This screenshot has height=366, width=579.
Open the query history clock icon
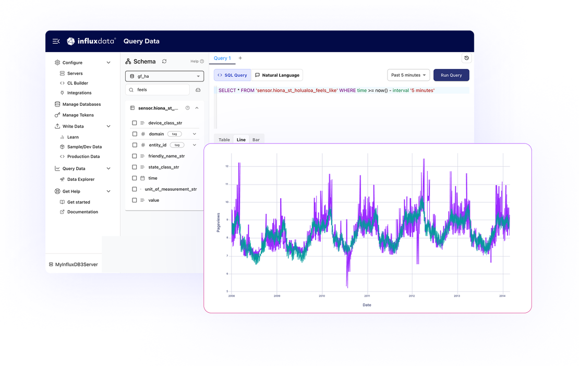466,58
